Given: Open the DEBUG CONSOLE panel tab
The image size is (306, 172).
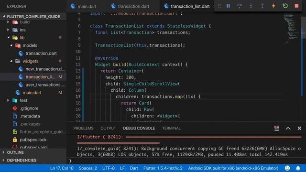Looking at the screenshot, I should coord(139,129).
